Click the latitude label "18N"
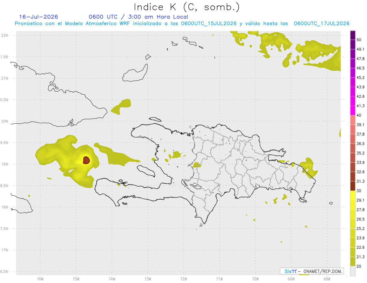Screen dimensions: 367x283 (x=5, y=207)
